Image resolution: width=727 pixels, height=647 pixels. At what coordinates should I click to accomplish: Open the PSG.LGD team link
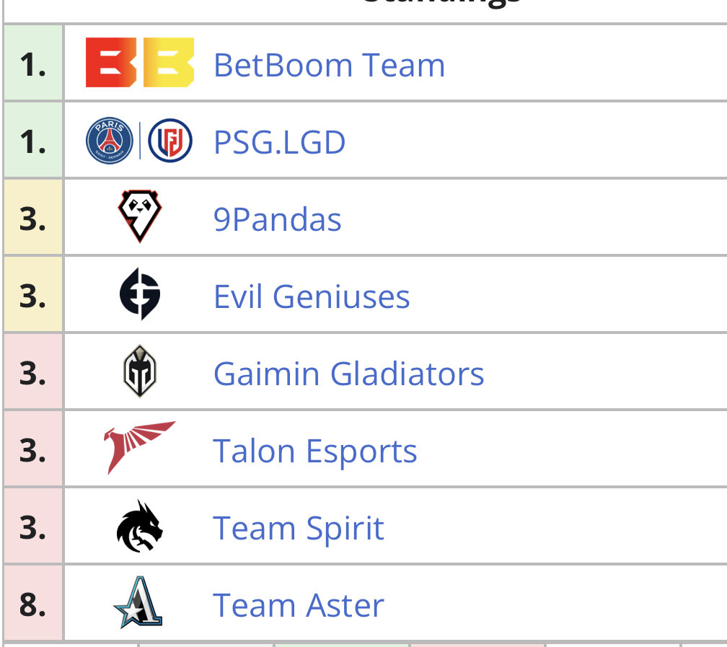[279, 142]
